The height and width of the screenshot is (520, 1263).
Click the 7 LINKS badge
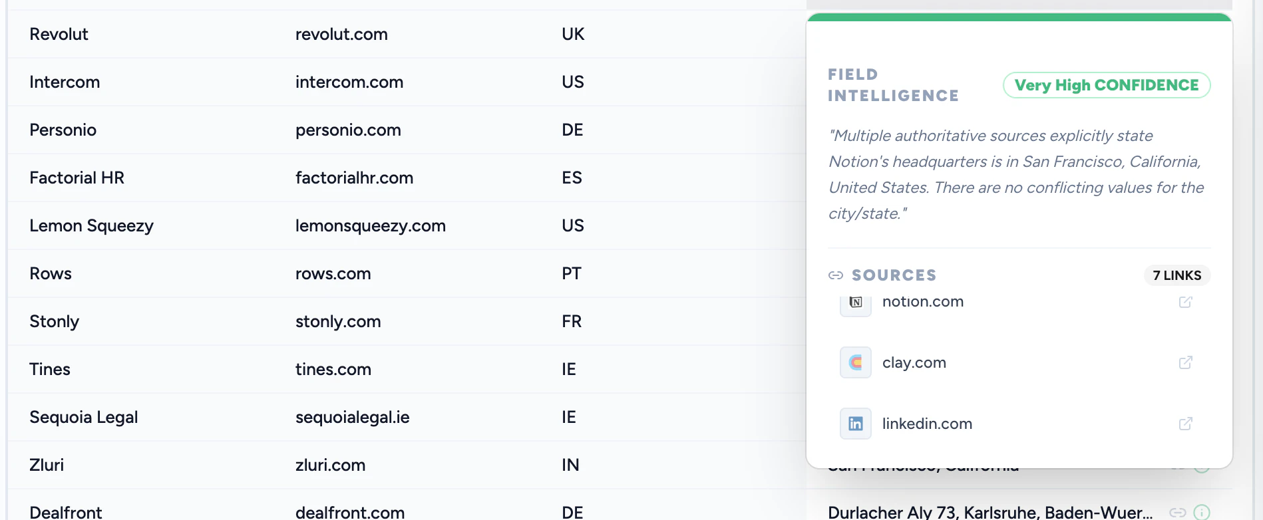click(1176, 275)
